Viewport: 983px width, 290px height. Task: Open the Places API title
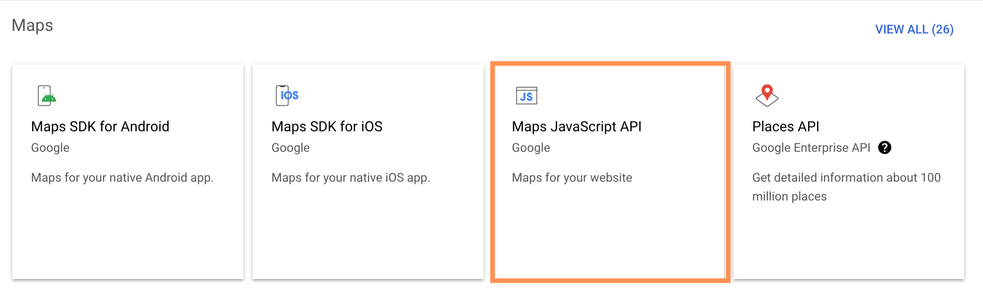tap(785, 126)
